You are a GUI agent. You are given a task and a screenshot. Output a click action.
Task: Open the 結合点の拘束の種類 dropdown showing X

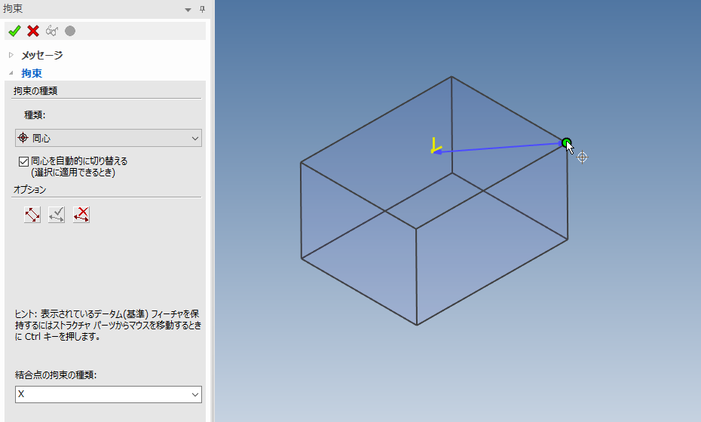(x=109, y=395)
